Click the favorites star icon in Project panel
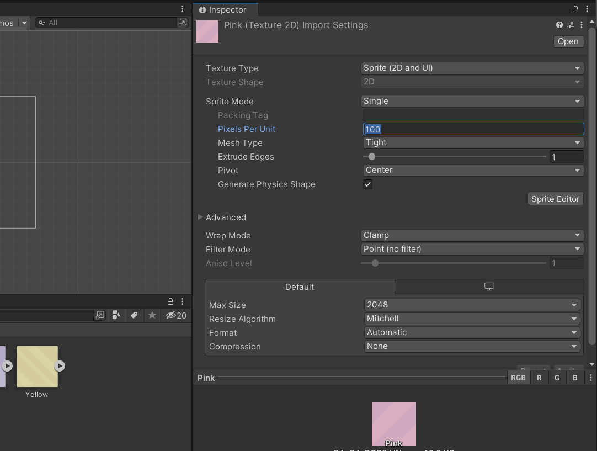The height and width of the screenshot is (451, 597). point(152,315)
